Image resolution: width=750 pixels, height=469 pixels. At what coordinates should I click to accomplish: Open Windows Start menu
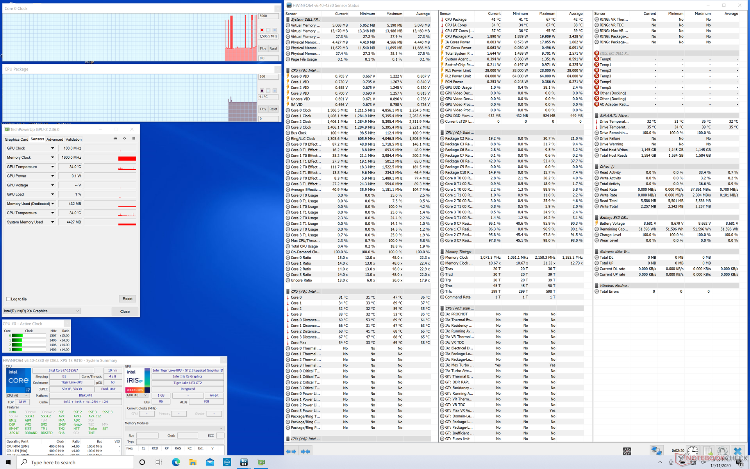coord(8,462)
